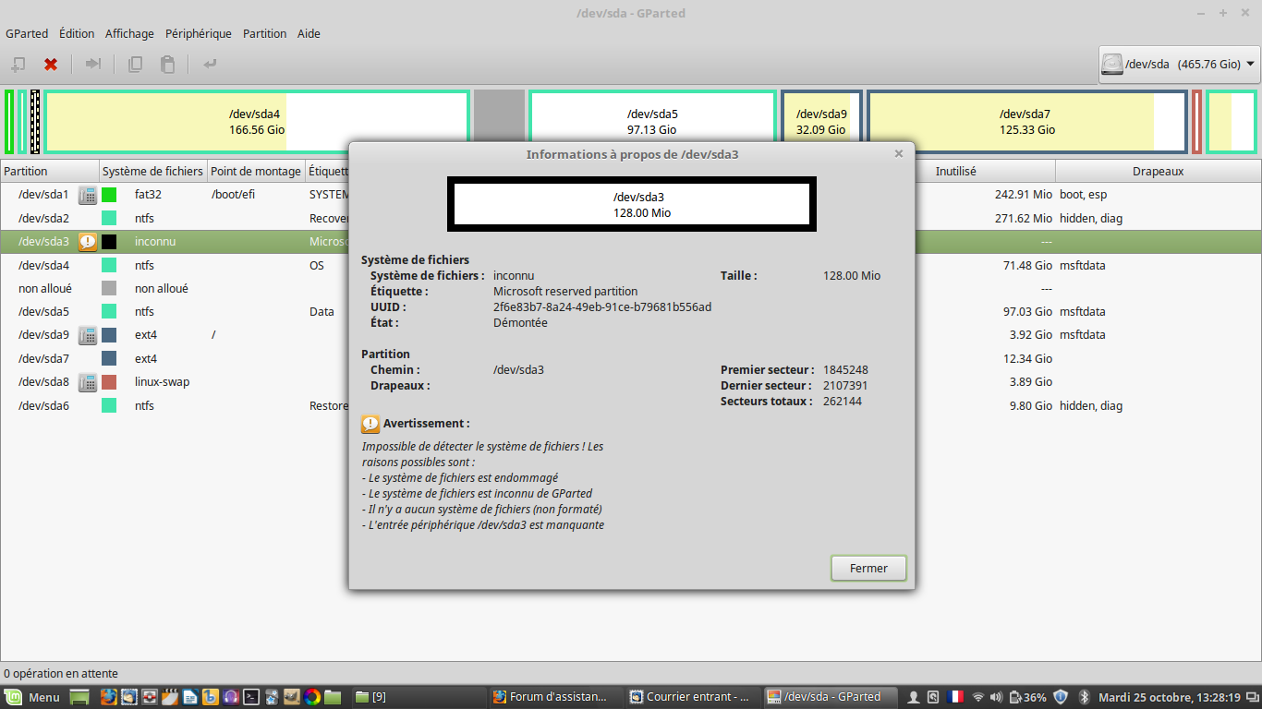Viewport: 1262px width, 709px height.
Task: Open the Firefox launcher in the taskbar
Action: coord(108,697)
